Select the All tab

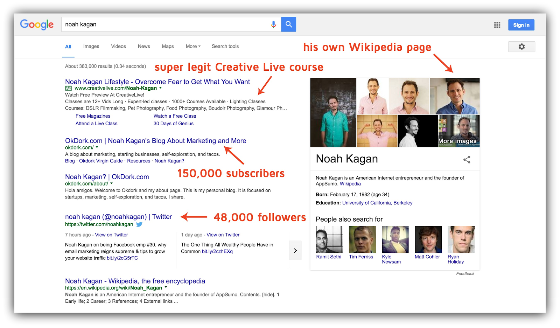click(68, 47)
